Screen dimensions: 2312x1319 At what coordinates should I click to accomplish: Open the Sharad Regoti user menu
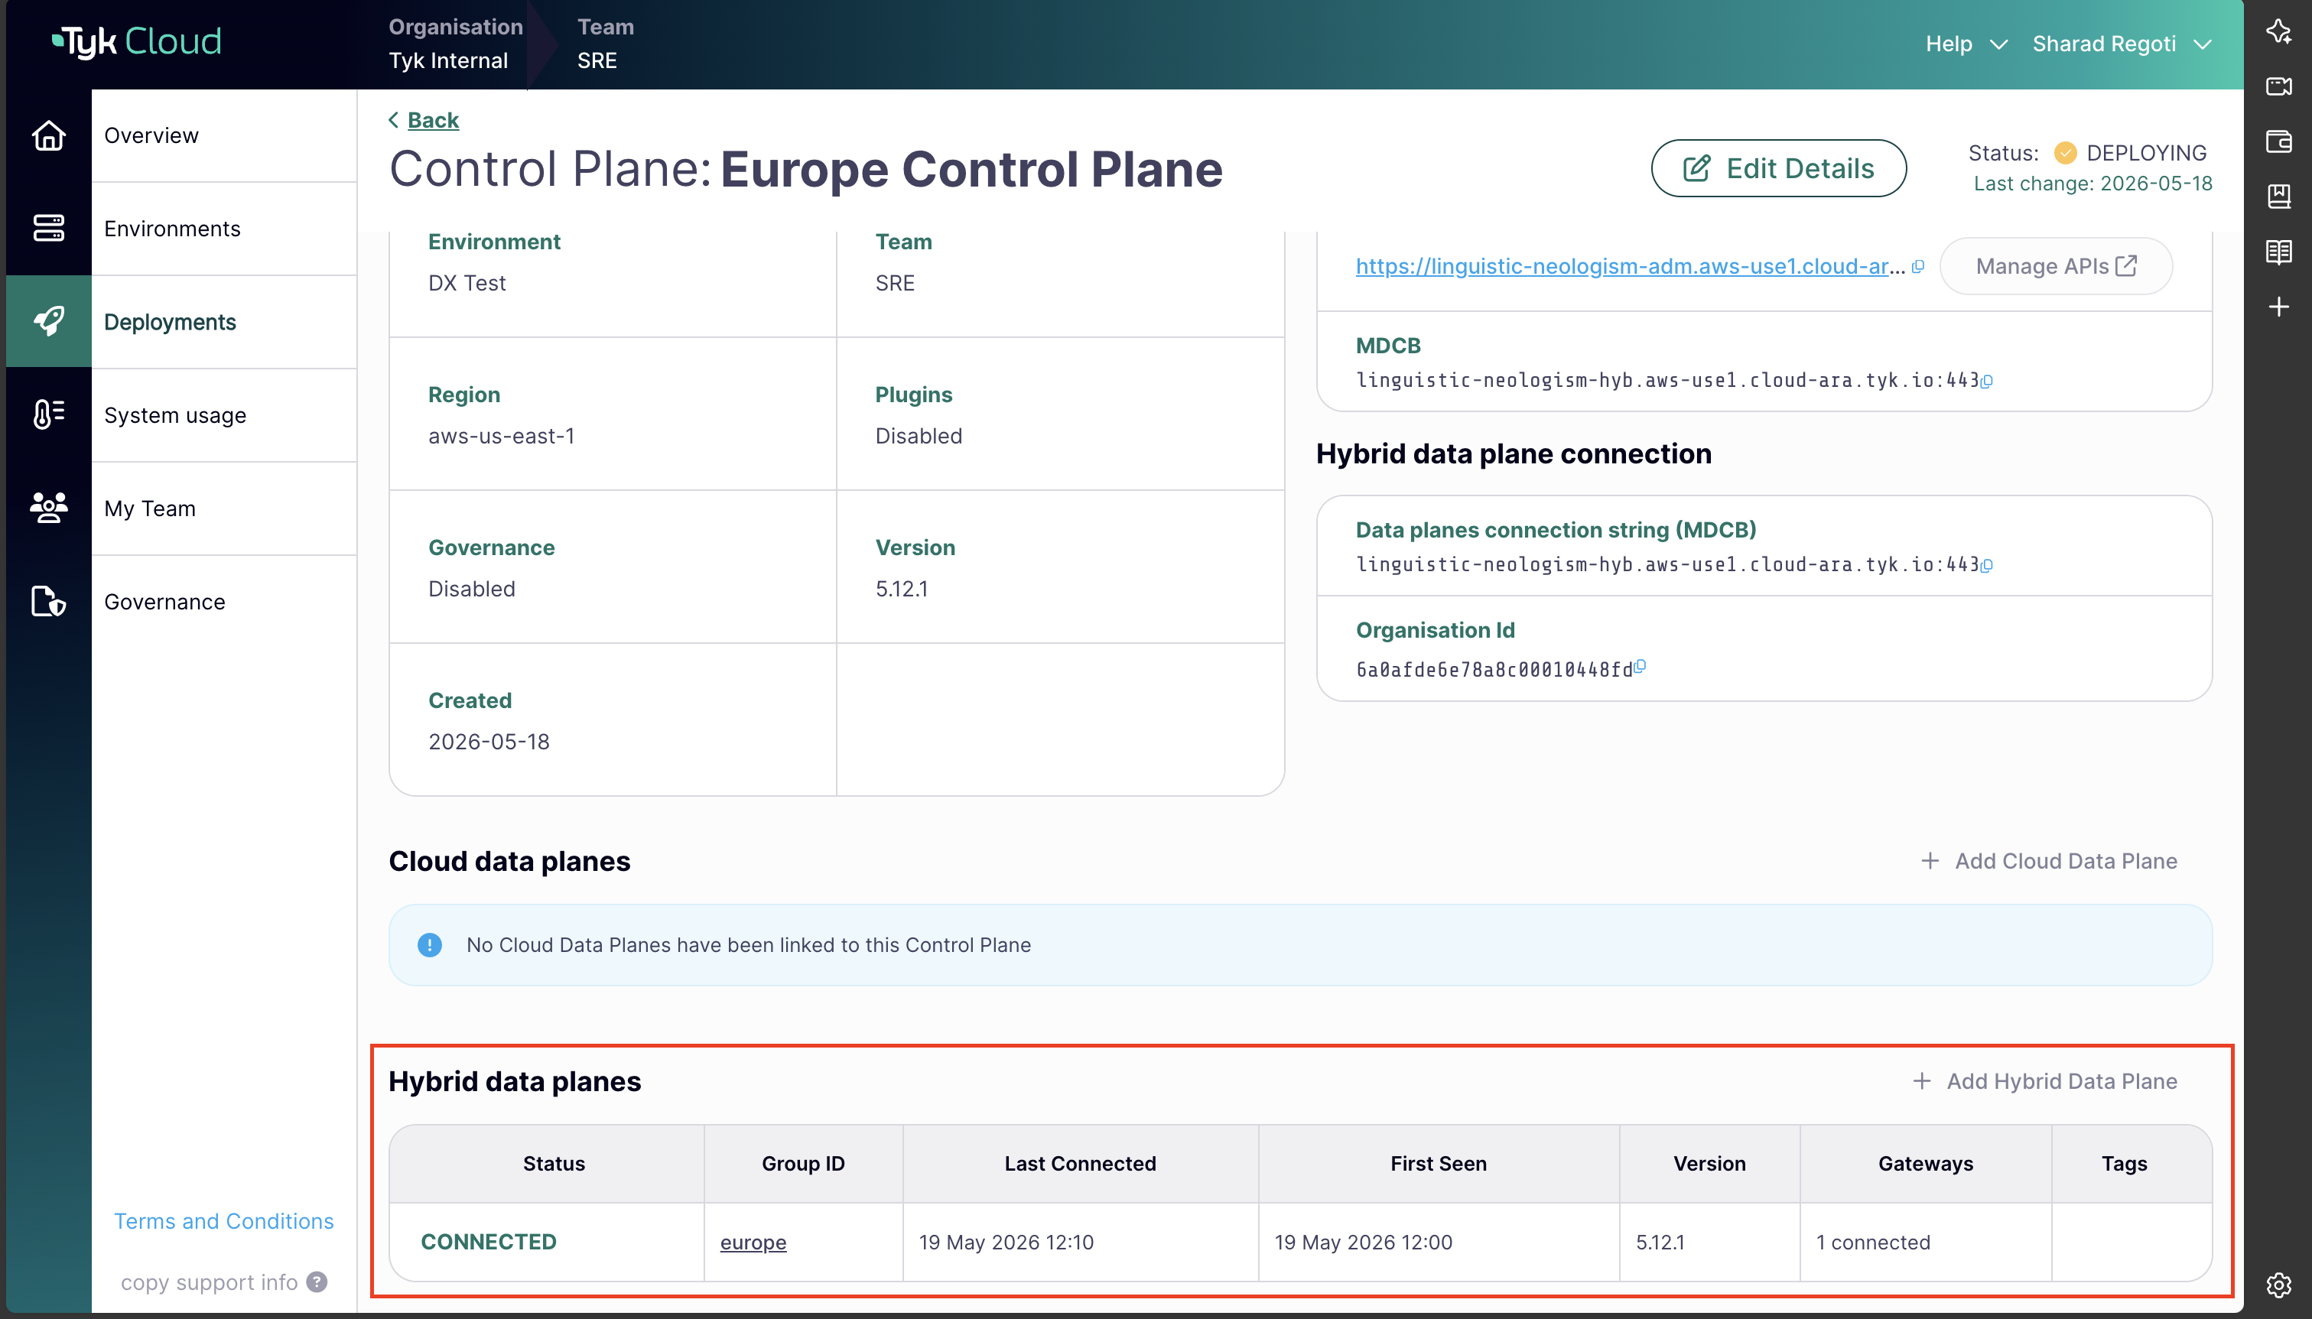2122,44
